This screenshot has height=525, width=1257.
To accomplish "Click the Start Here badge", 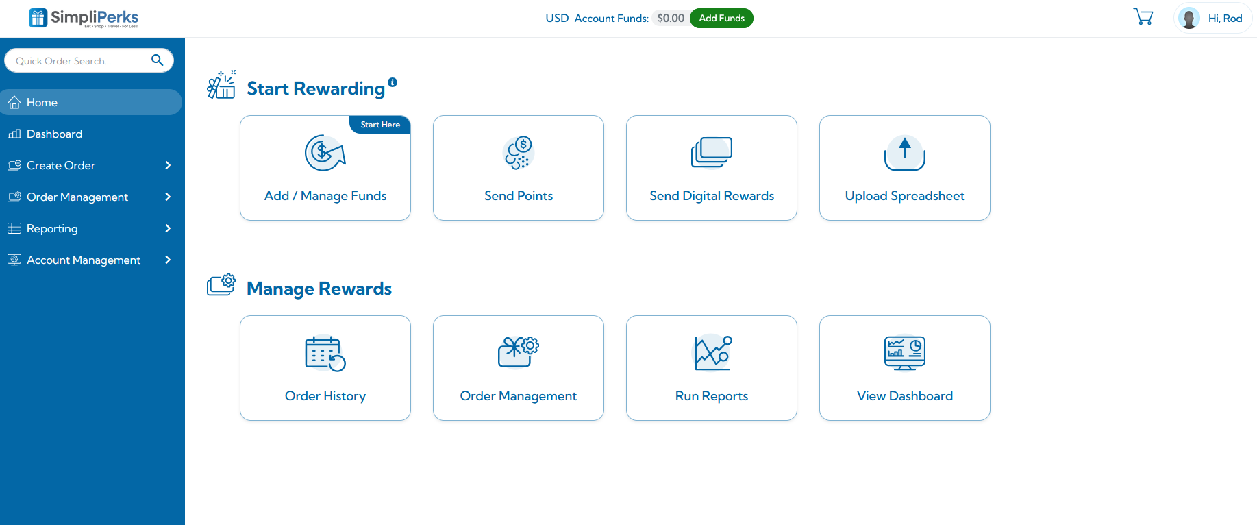I will [x=380, y=125].
